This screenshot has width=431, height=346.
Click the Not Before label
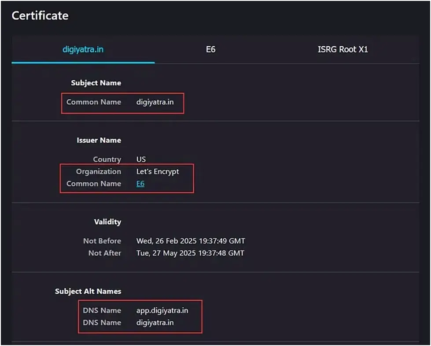click(x=102, y=241)
